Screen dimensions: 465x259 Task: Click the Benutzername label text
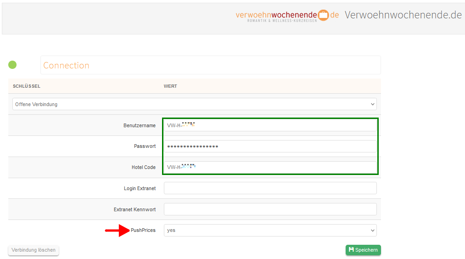pyautogui.click(x=139, y=125)
